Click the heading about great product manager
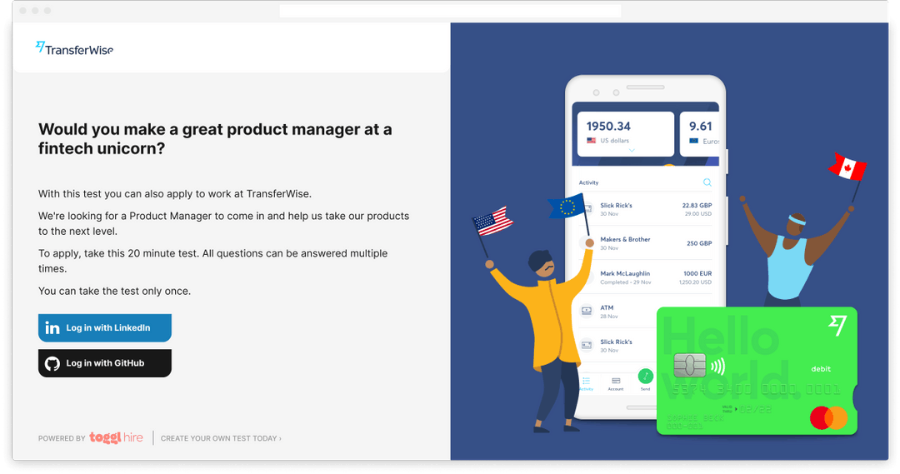900x474 pixels. [x=215, y=139]
